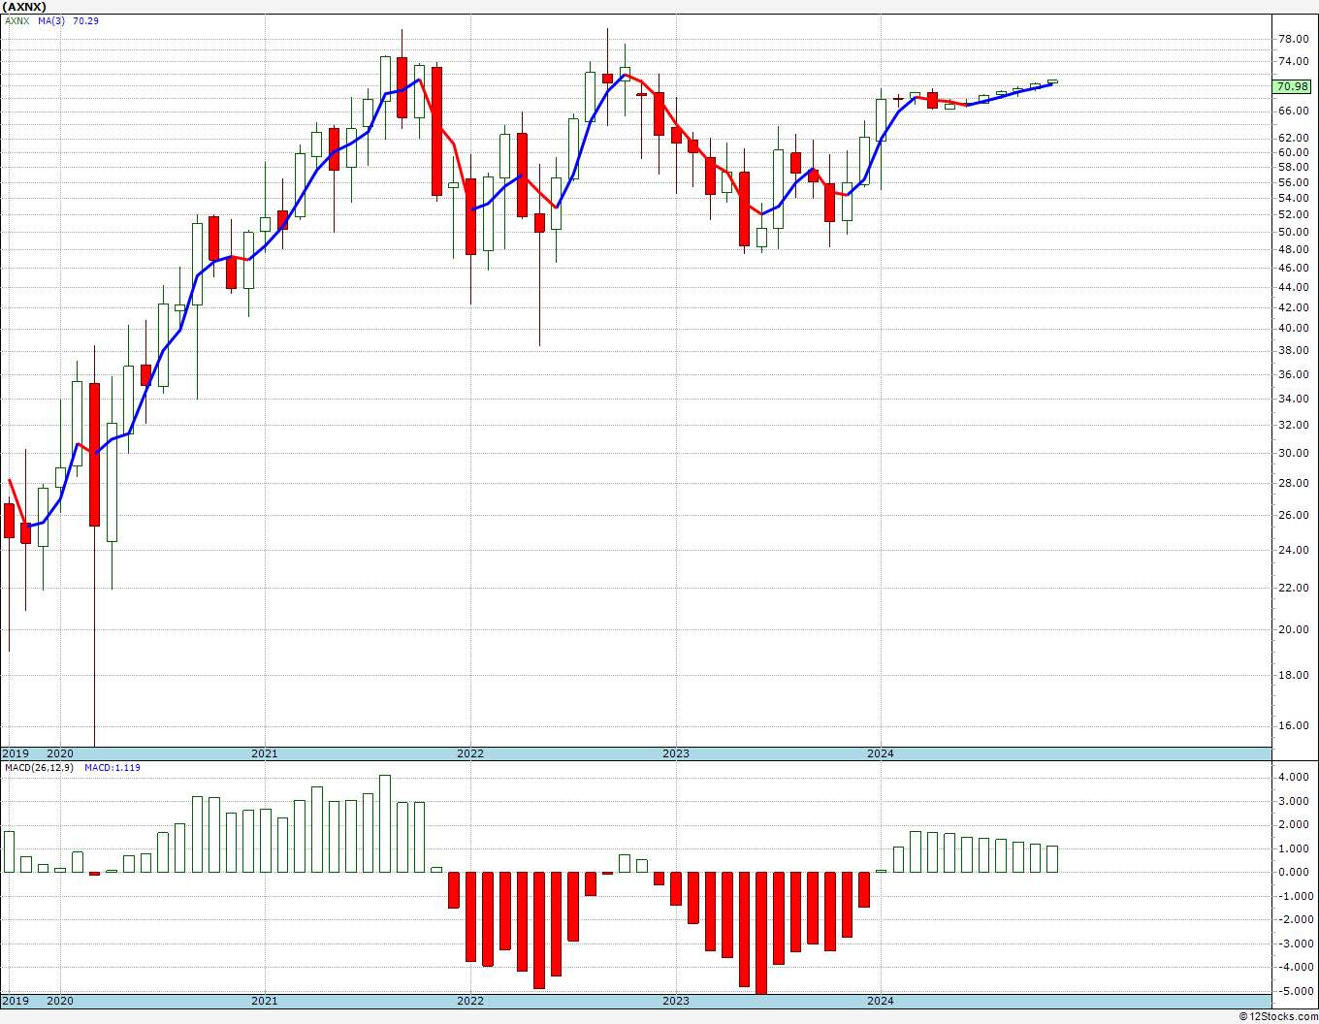Click the "2.000" MACD axis label
The image size is (1319, 1024).
1296,824
